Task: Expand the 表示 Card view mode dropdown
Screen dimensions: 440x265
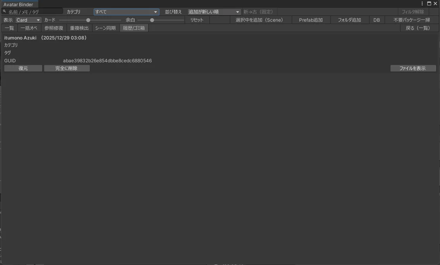Action: tap(28, 20)
